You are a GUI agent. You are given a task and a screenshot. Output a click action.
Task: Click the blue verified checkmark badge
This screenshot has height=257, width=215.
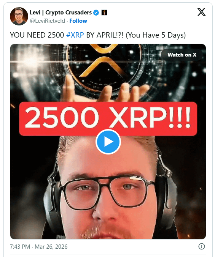pyautogui.click(x=96, y=13)
